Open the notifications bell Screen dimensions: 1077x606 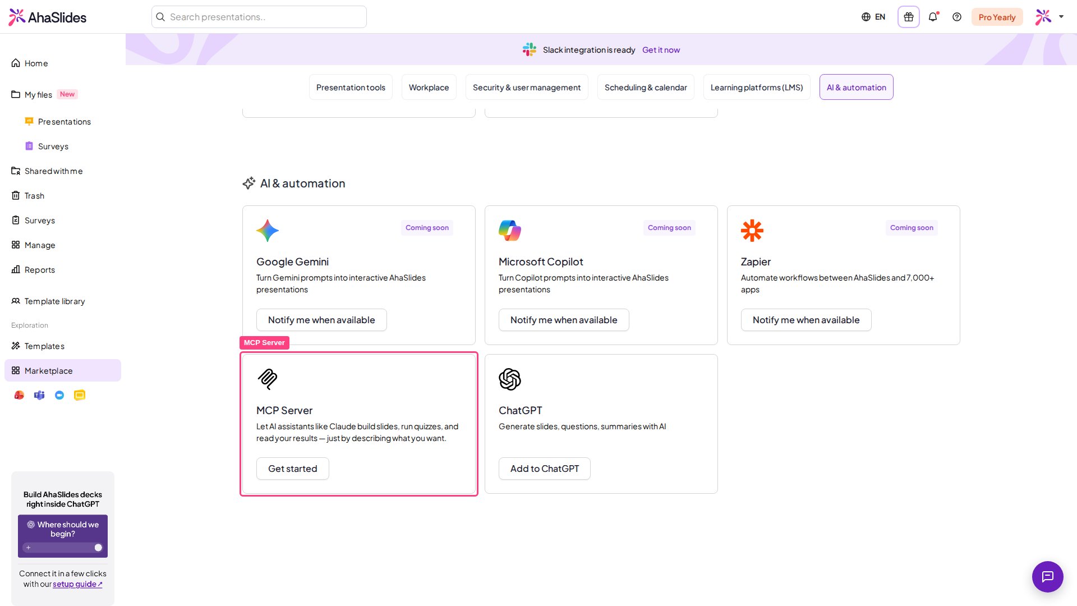(x=933, y=17)
